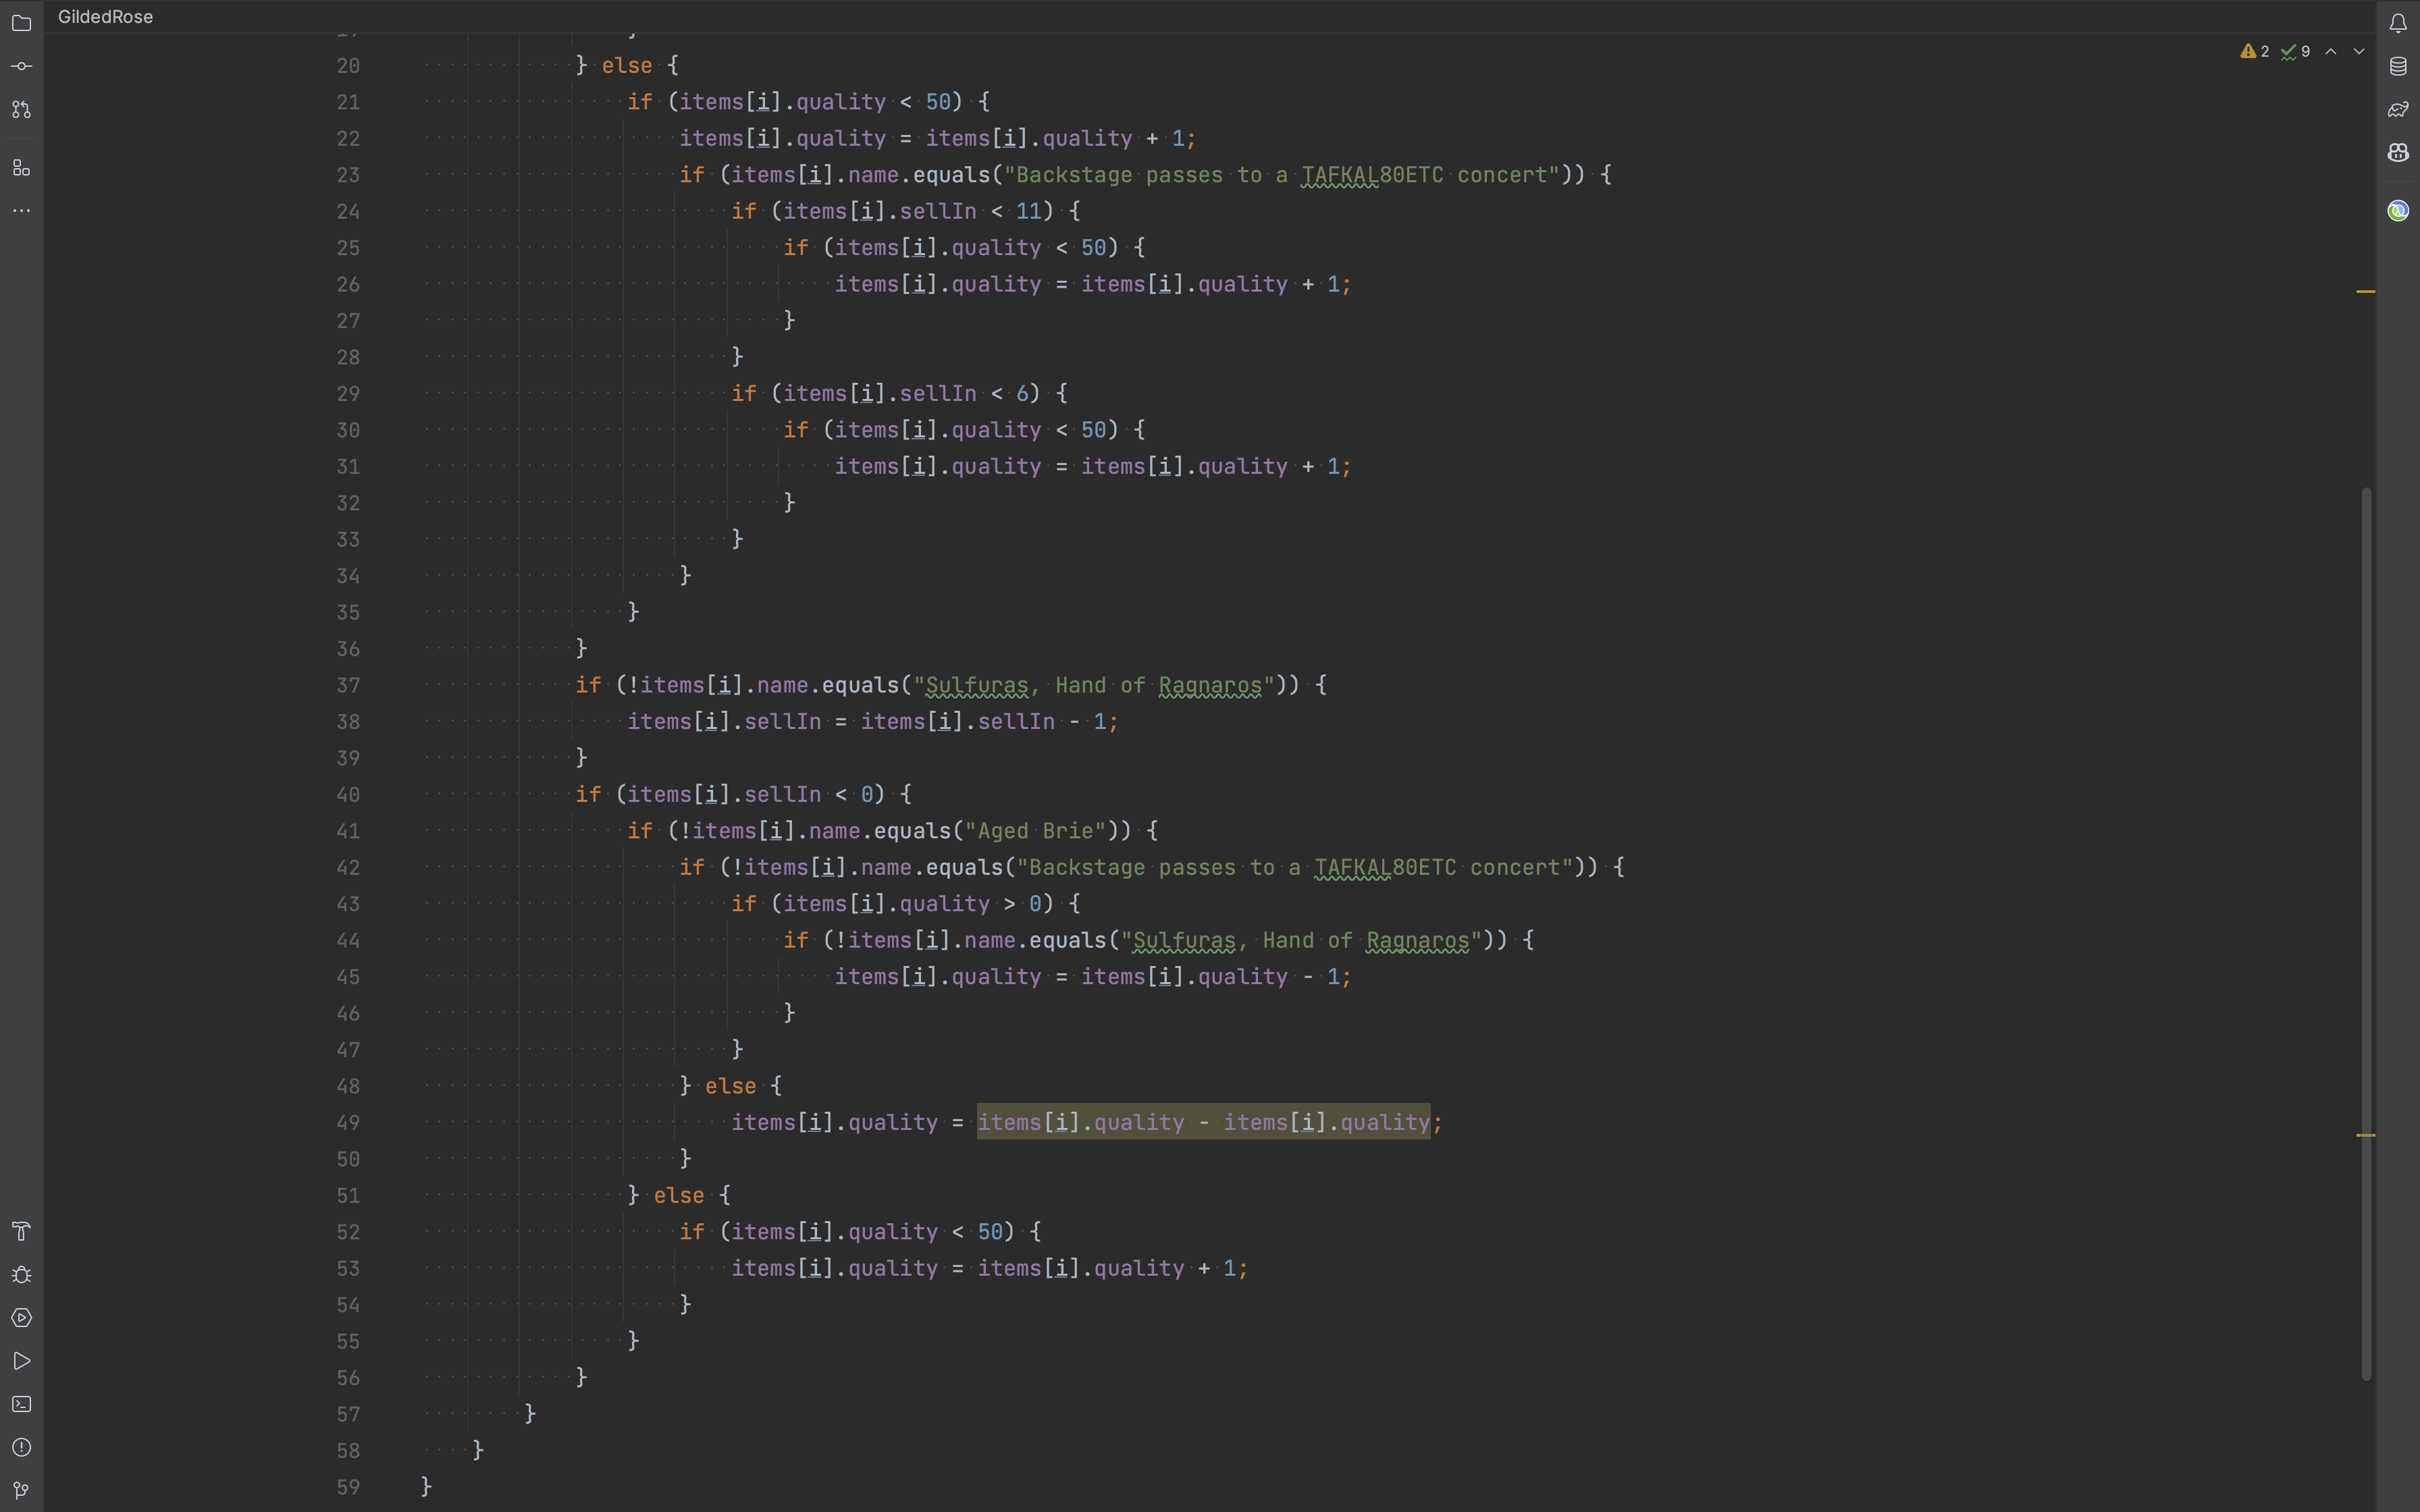Open the Project tool window
The height and width of the screenshot is (1512, 2420).
pyautogui.click(x=22, y=22)
